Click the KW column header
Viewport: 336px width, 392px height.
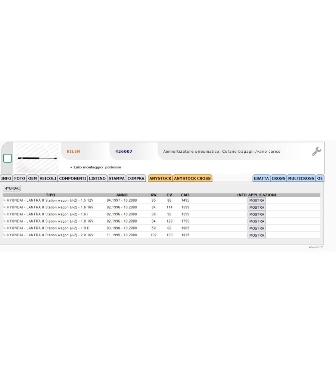coord(153,195)
